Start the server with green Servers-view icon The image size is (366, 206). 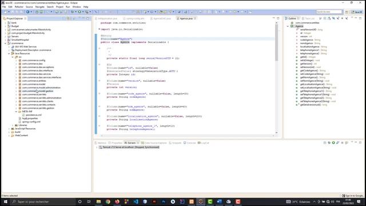pyautogui.click(x=333, y=142)
